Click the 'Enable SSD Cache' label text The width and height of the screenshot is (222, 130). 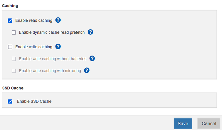point(34,101)
